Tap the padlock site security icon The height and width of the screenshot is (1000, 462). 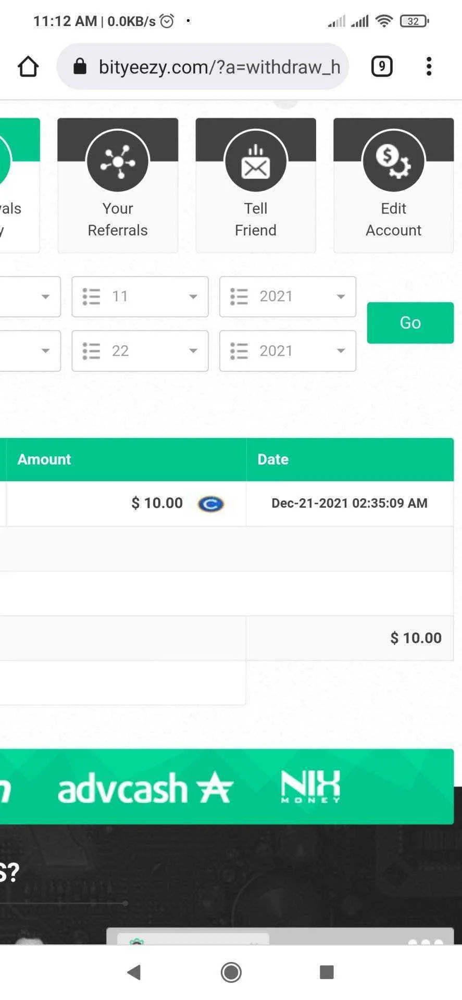80,66
